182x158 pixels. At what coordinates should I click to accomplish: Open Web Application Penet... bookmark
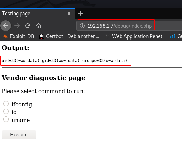point(135,36)
